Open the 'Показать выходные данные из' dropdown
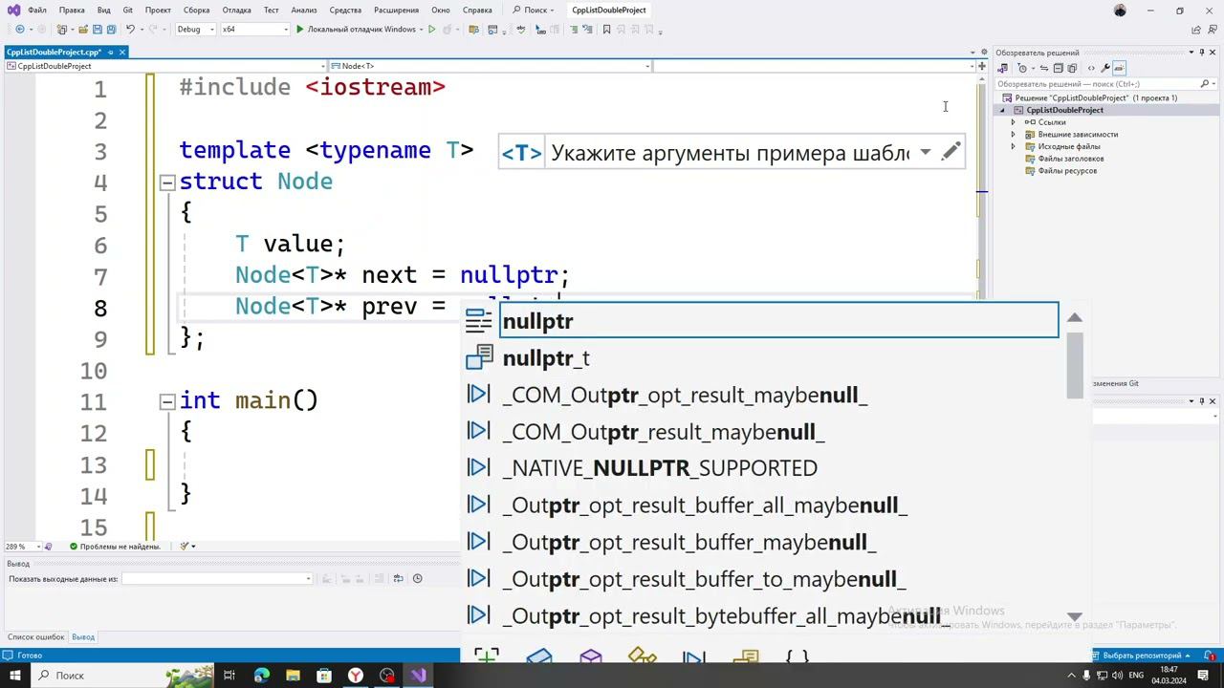Image resolution: width=1224 pixels, height=688 pixels. pos(217,578)
